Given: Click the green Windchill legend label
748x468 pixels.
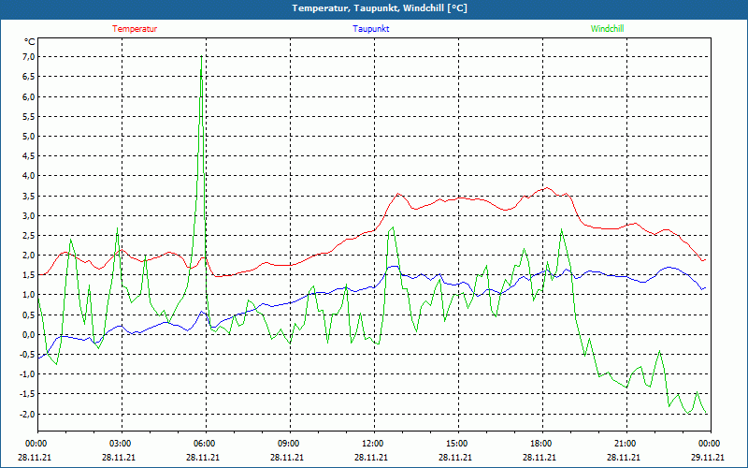Looking at the screenshot, I should [607, 29].
